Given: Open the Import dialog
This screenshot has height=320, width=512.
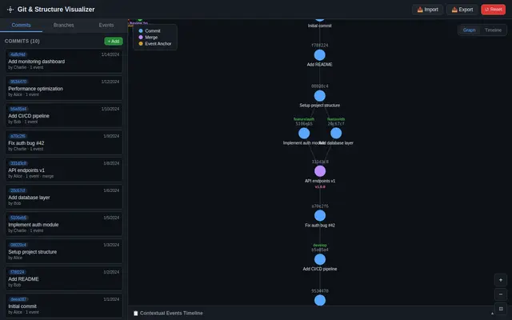Looking at the screenshot, I should click(427, 10).
